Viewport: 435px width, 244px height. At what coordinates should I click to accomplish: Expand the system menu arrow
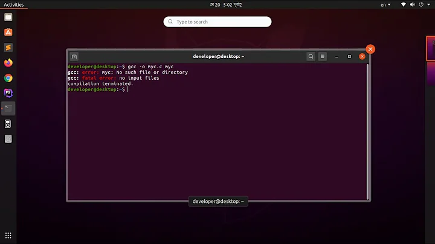(428, 5)
